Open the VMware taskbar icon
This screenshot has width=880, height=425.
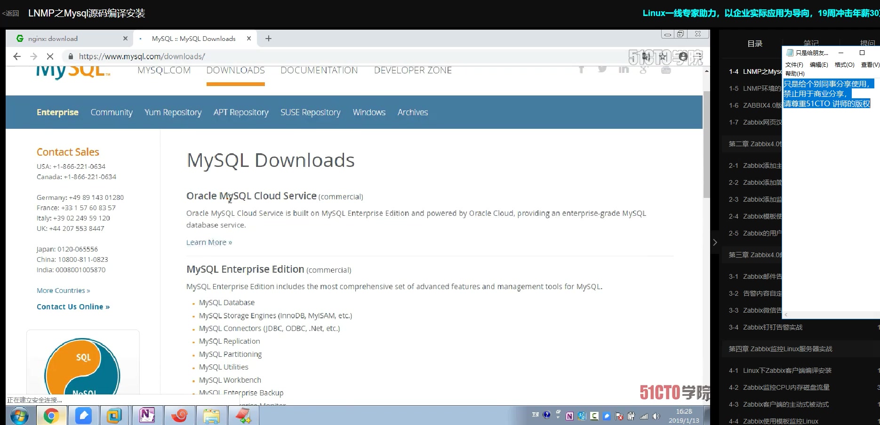click(x=114, y=416)
